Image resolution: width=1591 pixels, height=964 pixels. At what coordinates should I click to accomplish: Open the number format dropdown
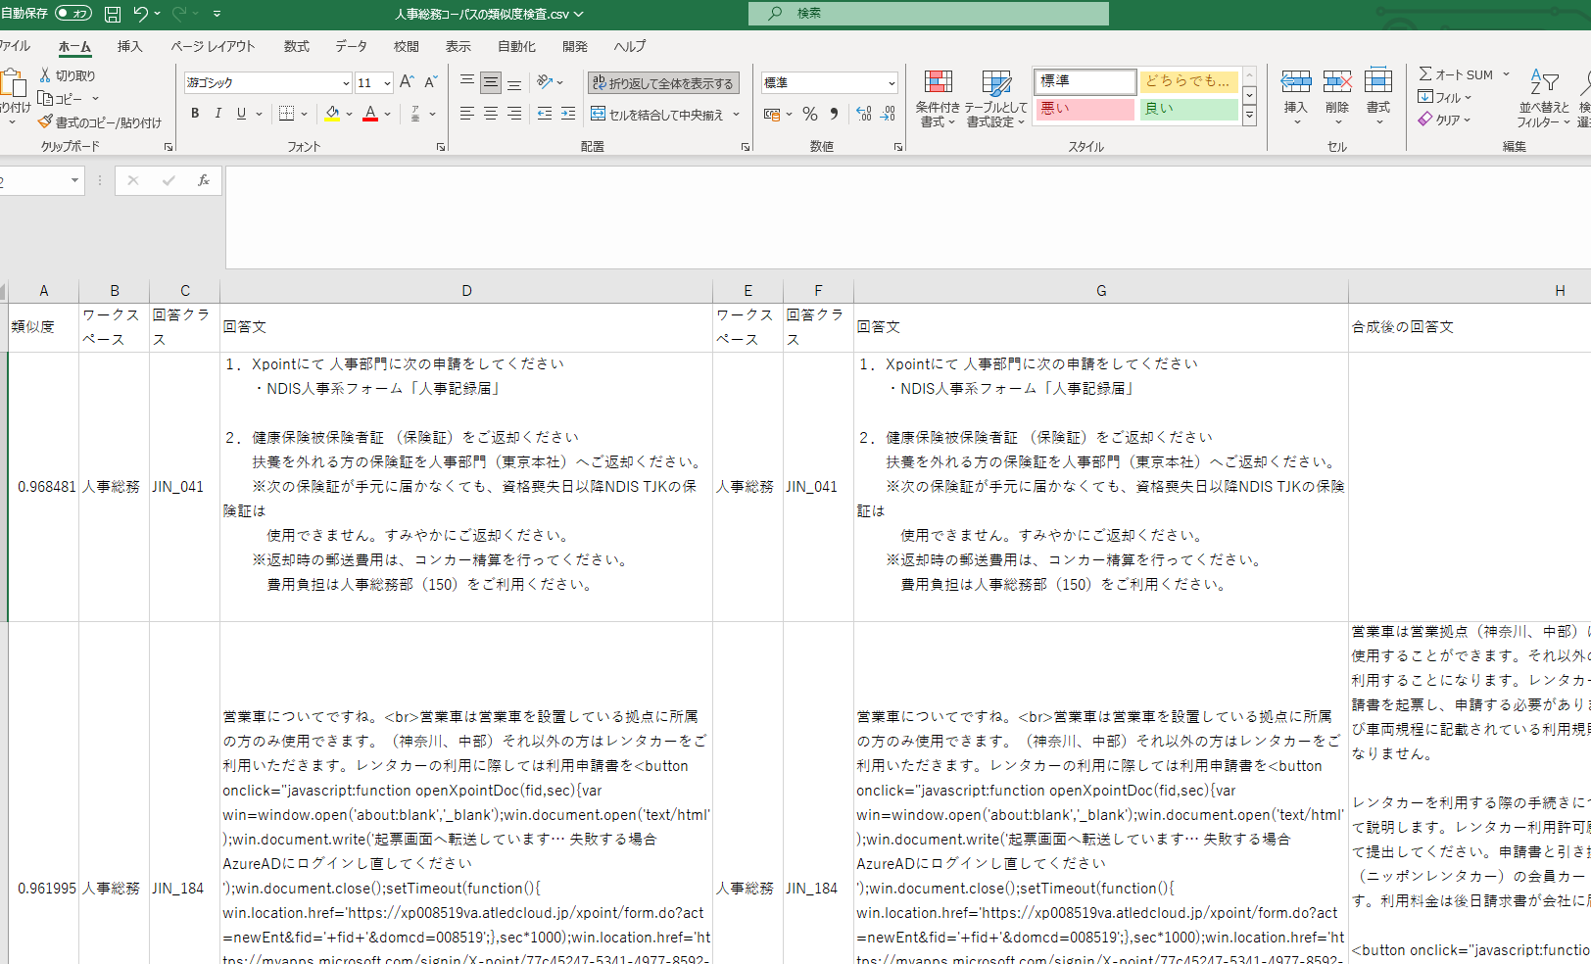pos(891,83)
